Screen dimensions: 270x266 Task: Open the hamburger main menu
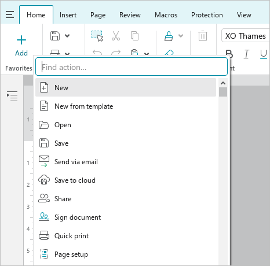(x=10, y=14)
